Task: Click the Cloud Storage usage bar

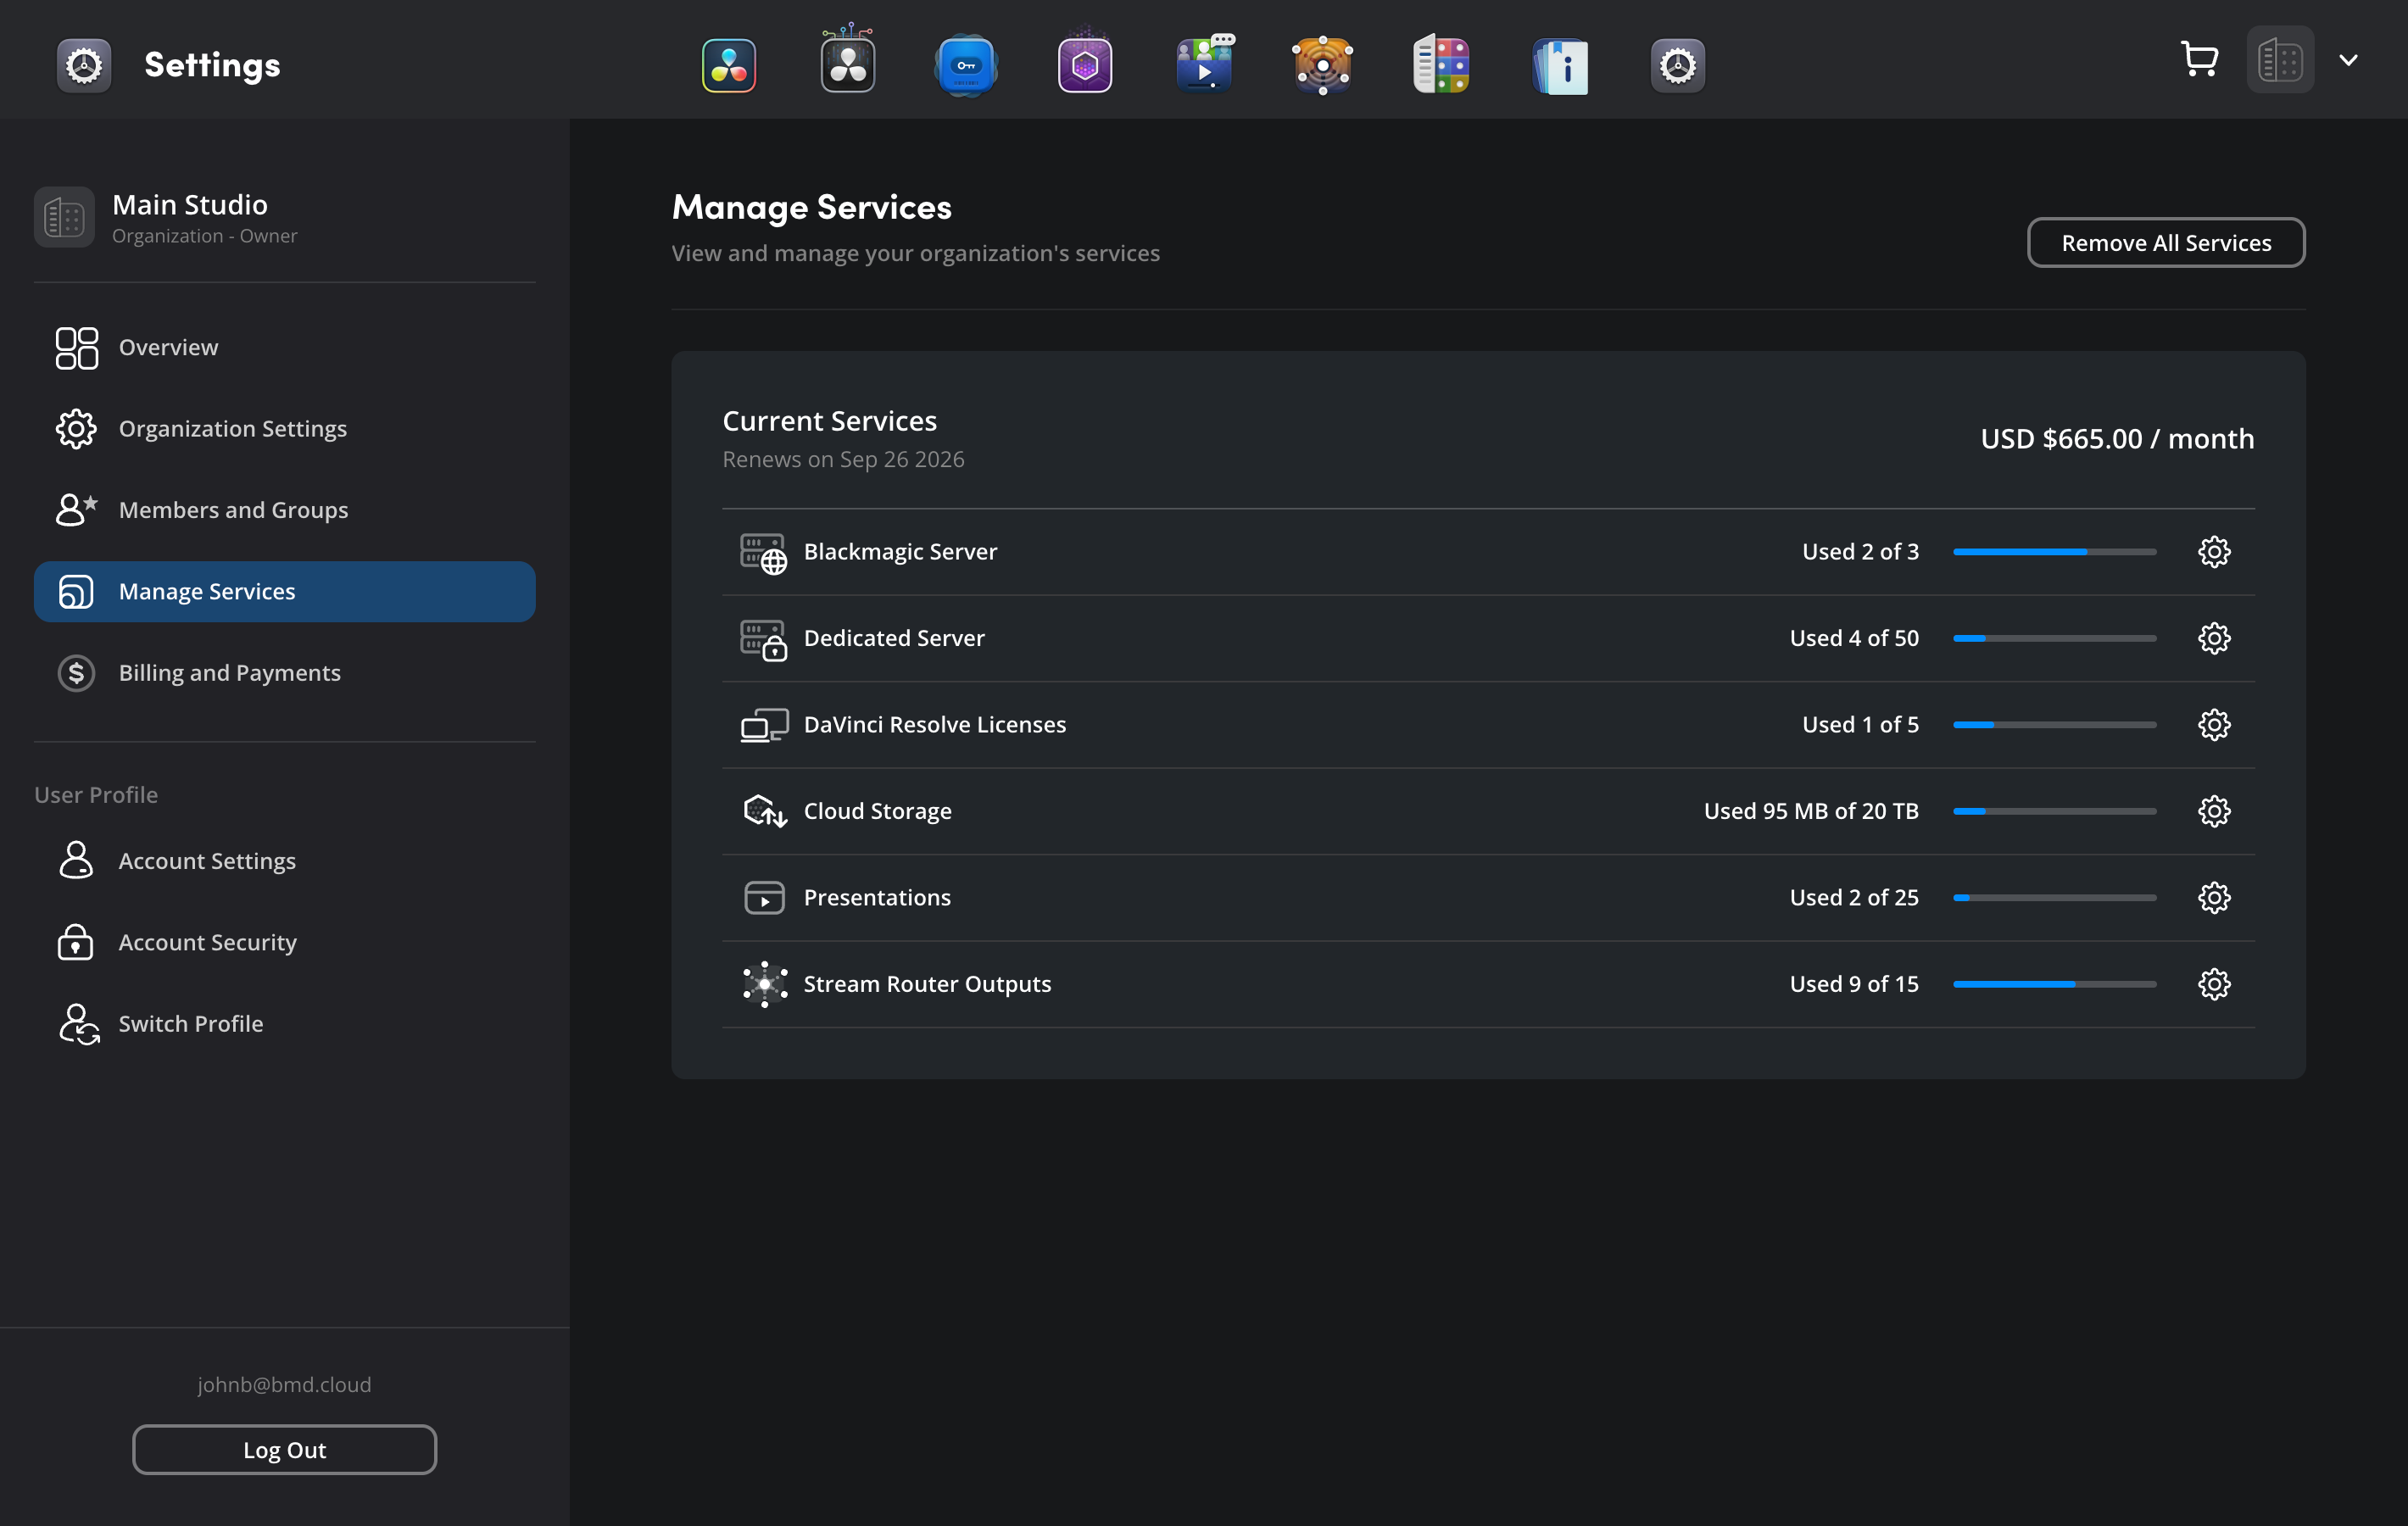Action: pyautogui.click(x=2054, y=811)
